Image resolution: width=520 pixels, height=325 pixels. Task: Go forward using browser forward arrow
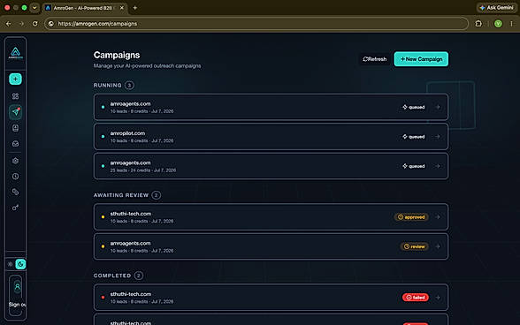(x=21, y=24)
